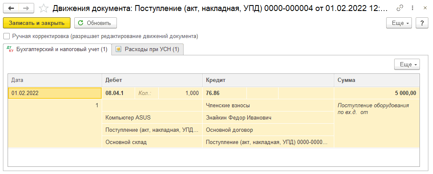Image resolution: width=433 pixels, height=174 pixels.
Task: Click the Сумма column header
Action: click(376, 80)
